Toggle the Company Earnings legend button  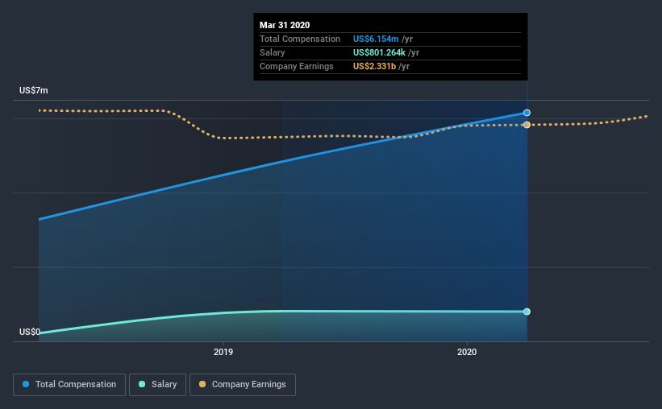pos(243,385)
